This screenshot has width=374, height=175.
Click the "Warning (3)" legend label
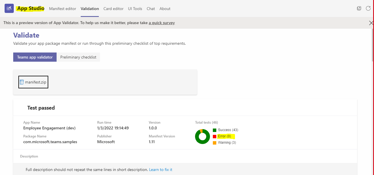point(227,143)
